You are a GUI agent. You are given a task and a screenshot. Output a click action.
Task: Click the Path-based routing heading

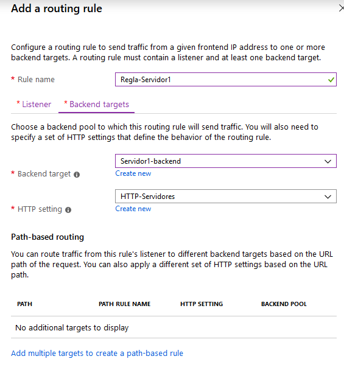click(x=47, y=237)
